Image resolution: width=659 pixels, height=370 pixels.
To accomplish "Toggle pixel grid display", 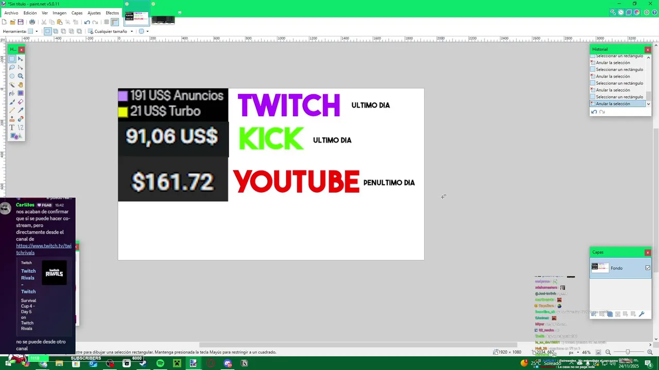I will pos(107,22).
